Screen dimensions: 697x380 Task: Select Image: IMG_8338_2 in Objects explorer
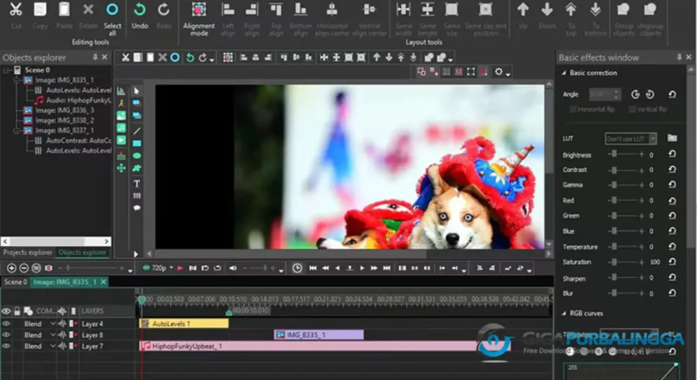click(65, 120)
